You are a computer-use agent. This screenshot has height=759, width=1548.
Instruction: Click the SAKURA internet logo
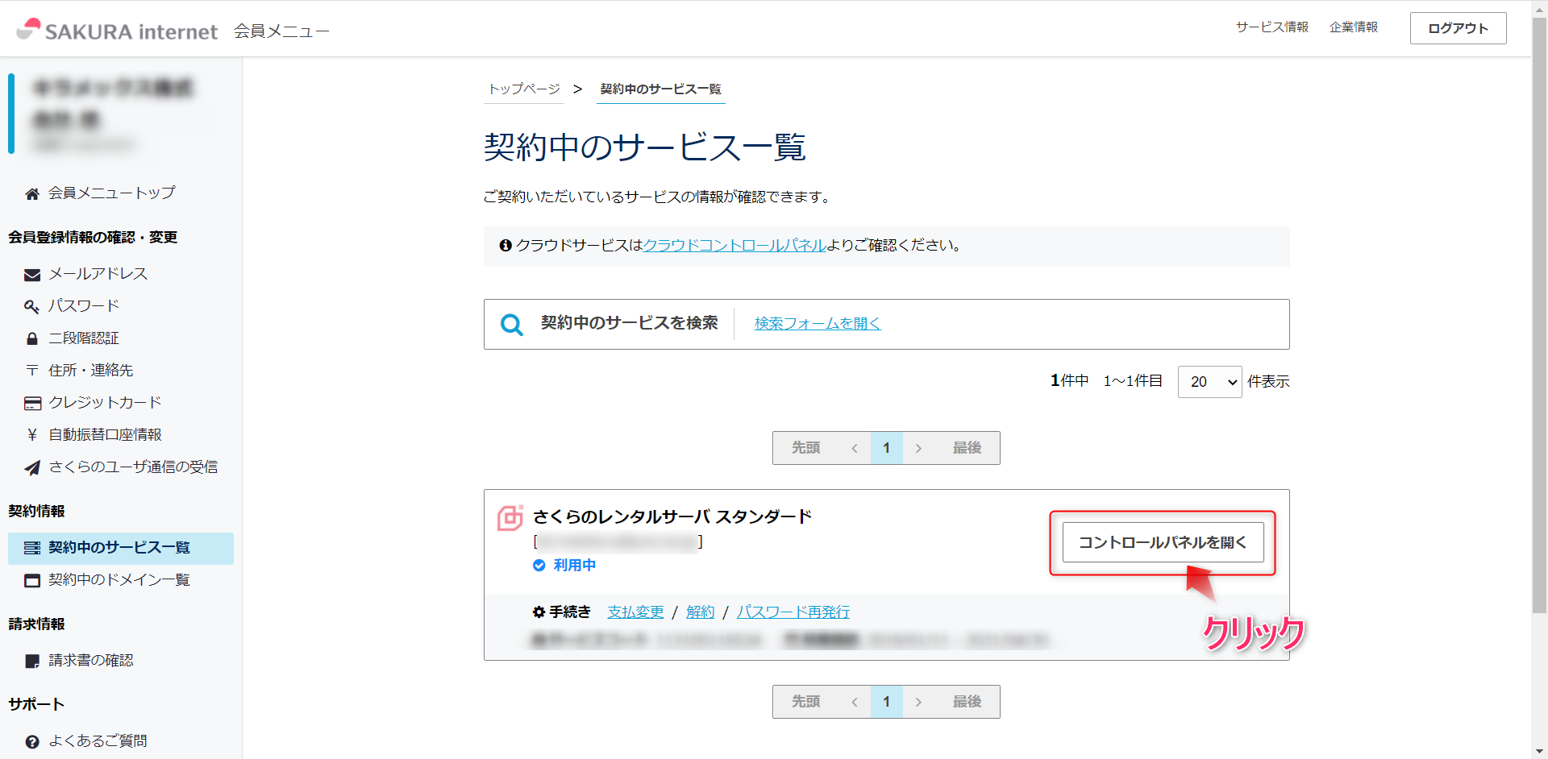tap(118, 30)
